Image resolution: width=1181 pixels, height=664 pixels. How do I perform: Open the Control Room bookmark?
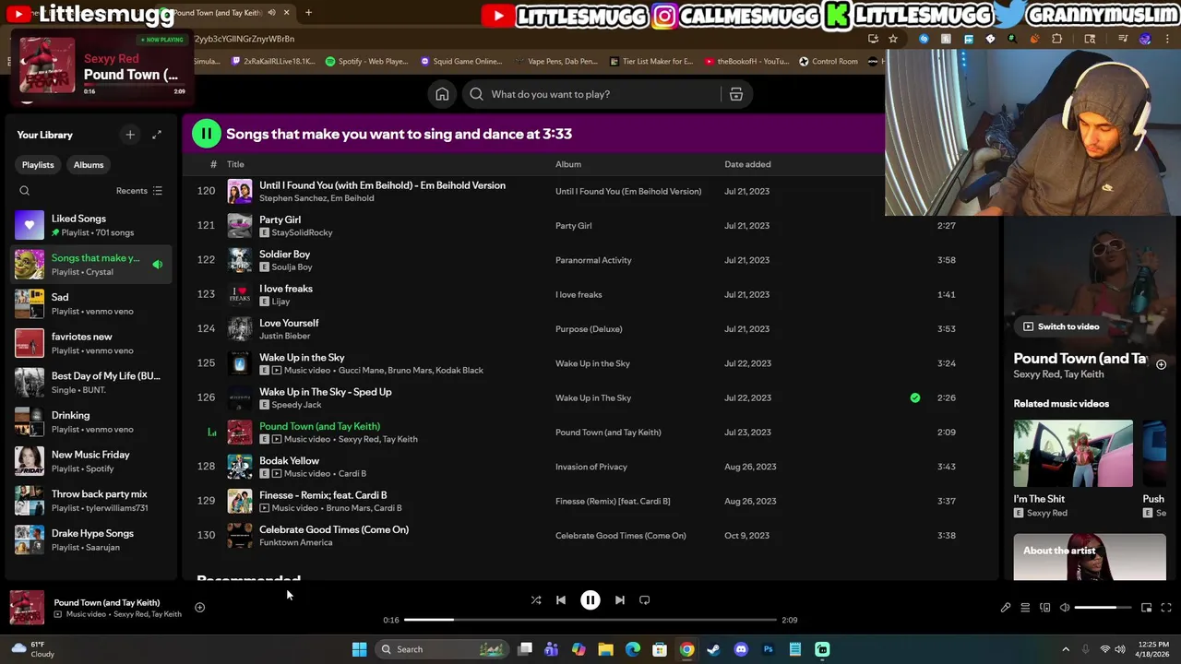coord(828,62)
